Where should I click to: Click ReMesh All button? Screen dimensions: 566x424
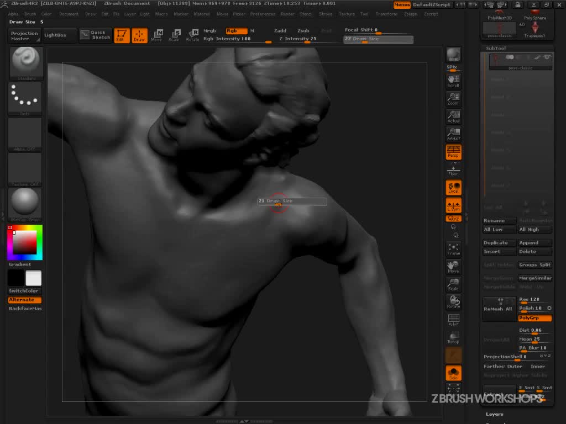[500, 309]
